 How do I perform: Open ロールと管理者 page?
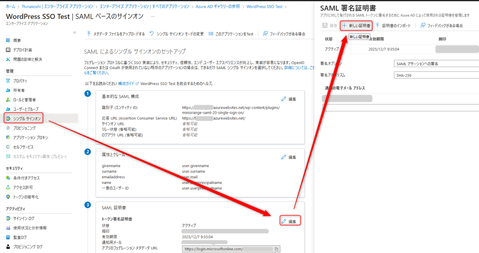click(24, 99)
